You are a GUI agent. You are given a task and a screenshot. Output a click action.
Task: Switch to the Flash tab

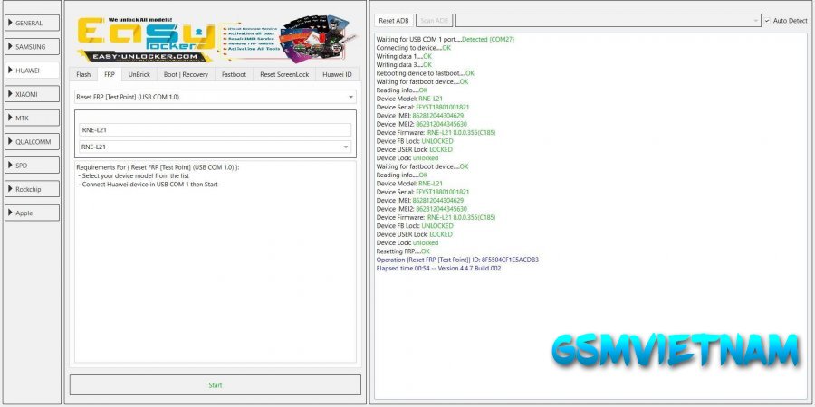[x=83, y=74]
